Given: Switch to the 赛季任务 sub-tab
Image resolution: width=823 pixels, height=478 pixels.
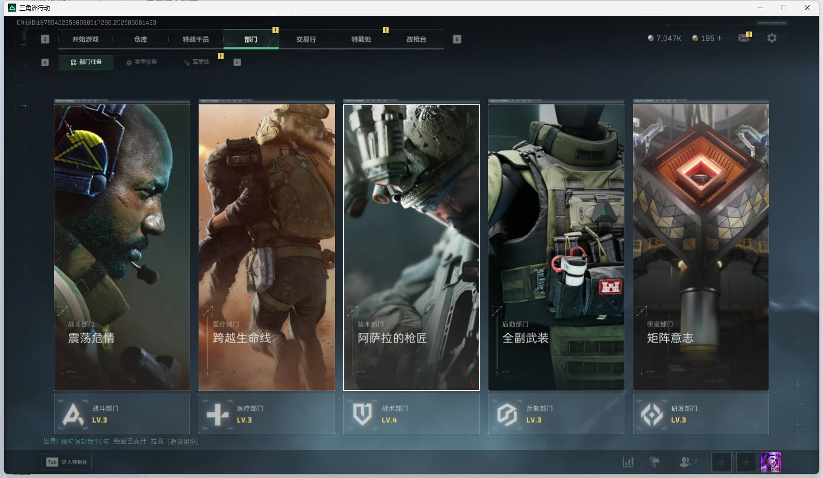Looking at the screenshot, I should (142, 62).
